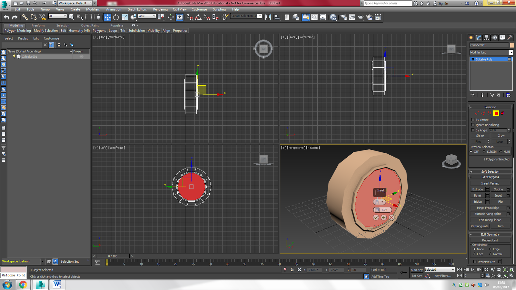Click the Mirror tool icon
Viewport: 516px width, 290px height.
268,17
